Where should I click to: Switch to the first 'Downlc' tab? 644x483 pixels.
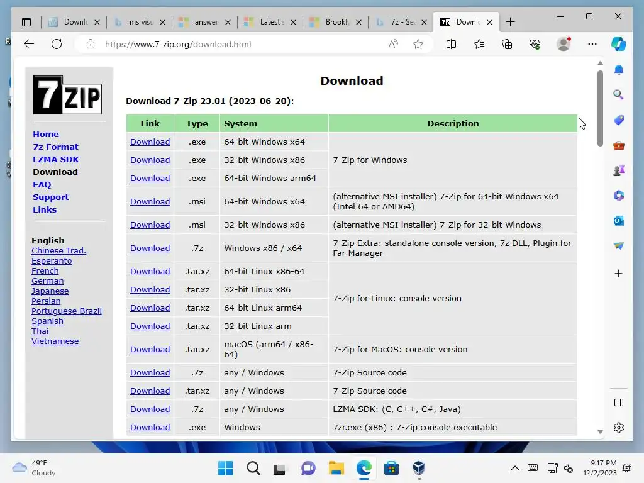click(75, 22)
